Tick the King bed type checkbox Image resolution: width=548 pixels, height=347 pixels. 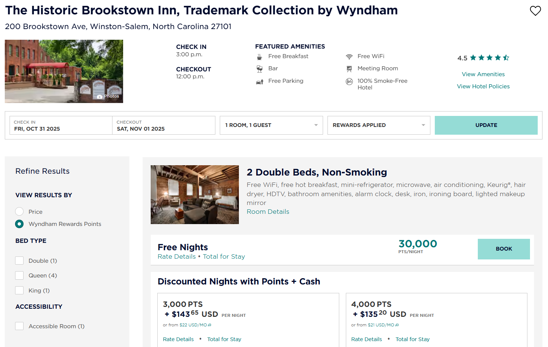click(x=19, y=291)
